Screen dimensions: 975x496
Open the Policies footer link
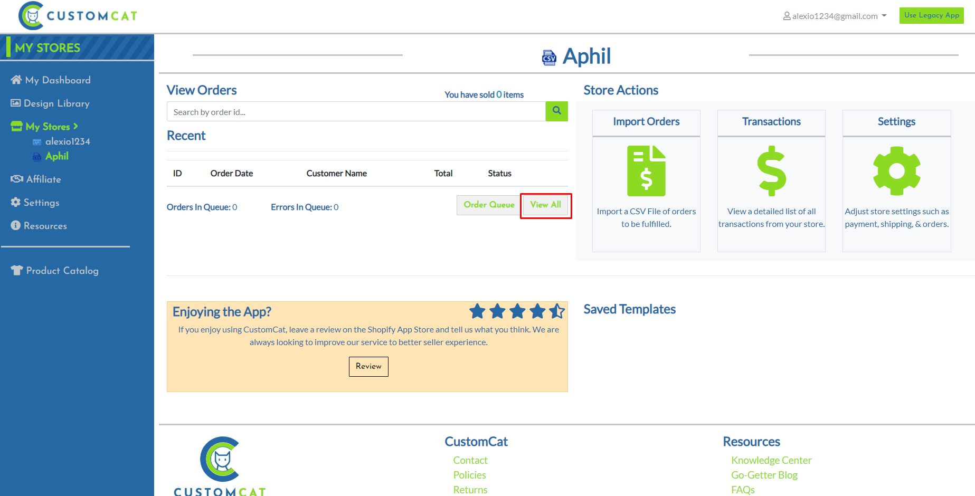469,475
